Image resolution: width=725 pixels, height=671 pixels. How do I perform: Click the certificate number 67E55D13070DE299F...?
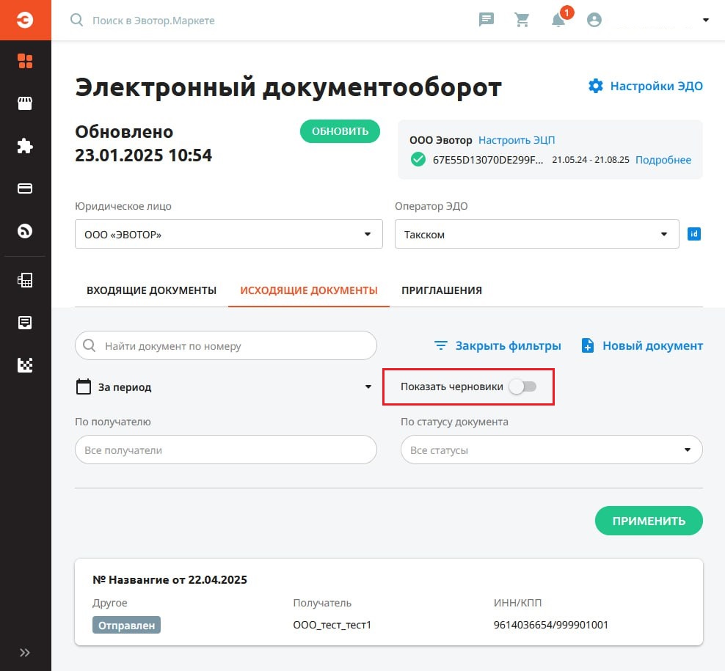[488, 160]
